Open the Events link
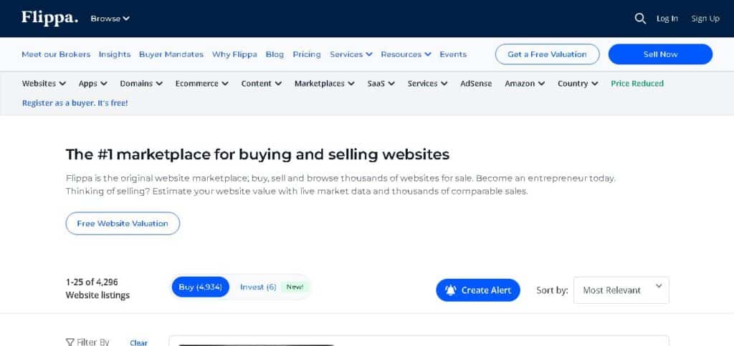This screenshot has width=734, height=346. (453, 54)
